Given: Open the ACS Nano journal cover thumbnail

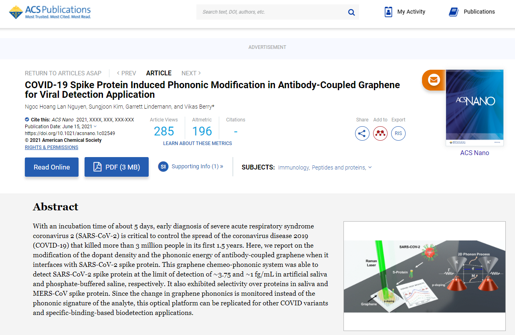Looking at the screenshot, I should 475,108.
